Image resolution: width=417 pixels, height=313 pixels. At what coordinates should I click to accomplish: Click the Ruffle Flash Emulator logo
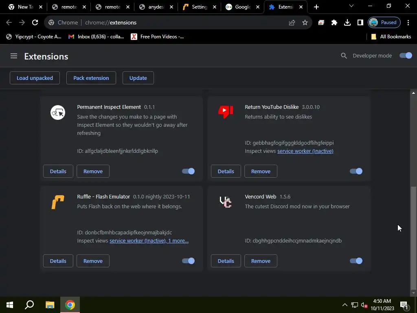point(58,202)
